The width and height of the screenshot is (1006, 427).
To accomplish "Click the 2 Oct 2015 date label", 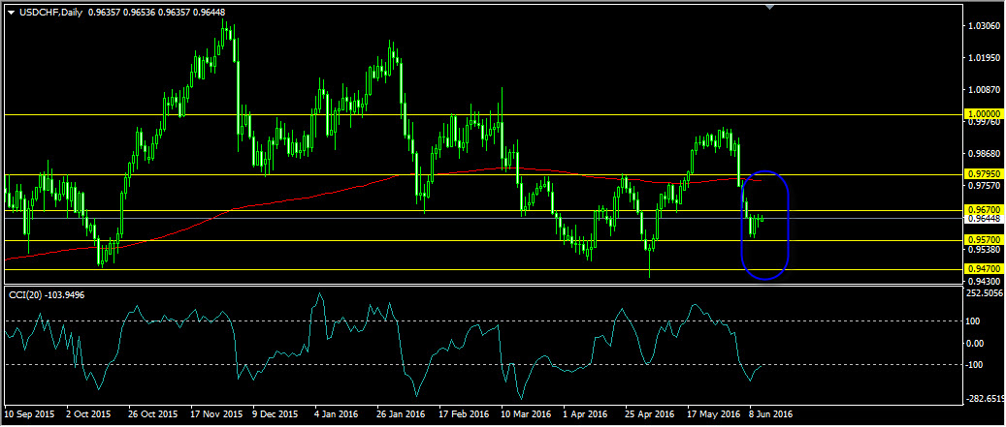I will tap(88, 414).
